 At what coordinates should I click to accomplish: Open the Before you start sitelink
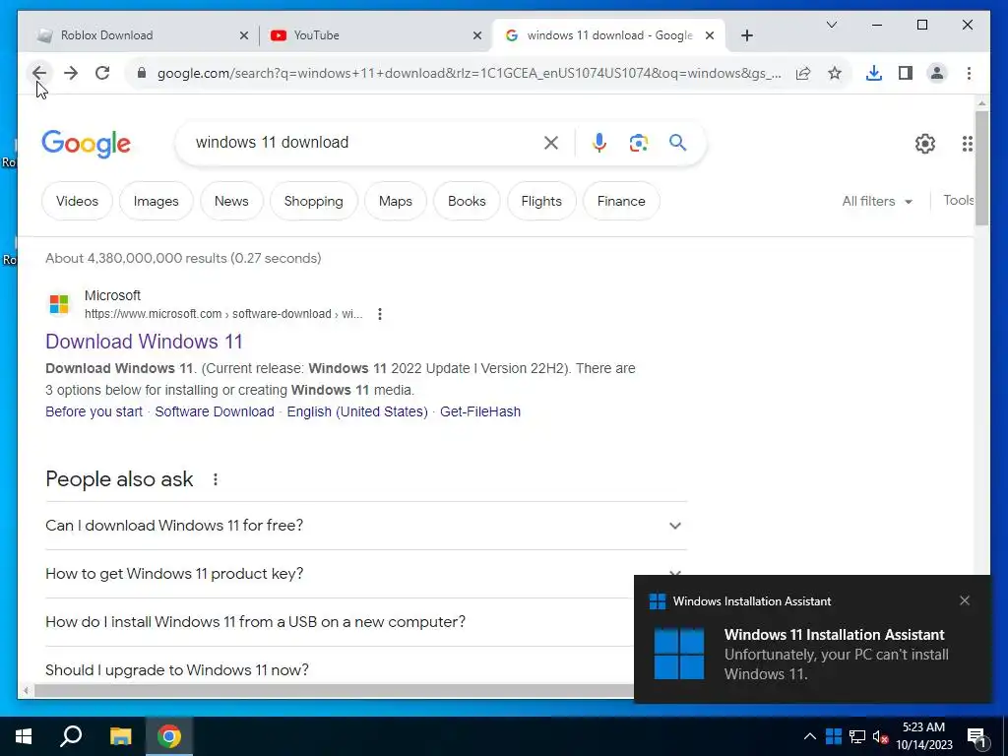pos(94,412)
